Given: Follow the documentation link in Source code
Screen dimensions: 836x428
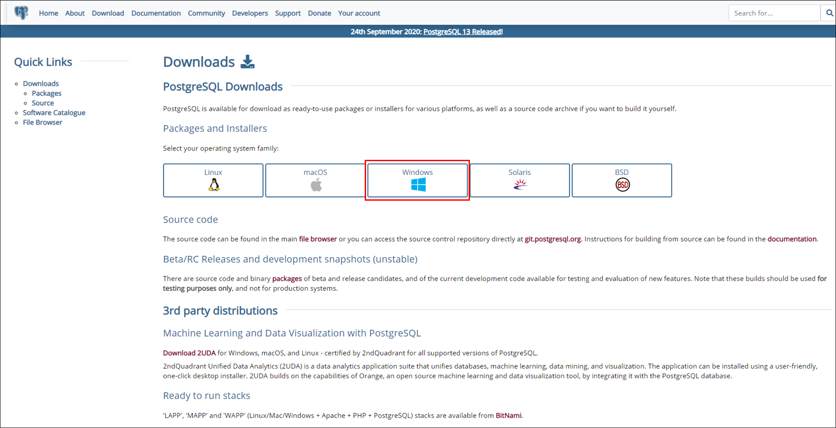Looking at the screenshot, I should [792, 239].
